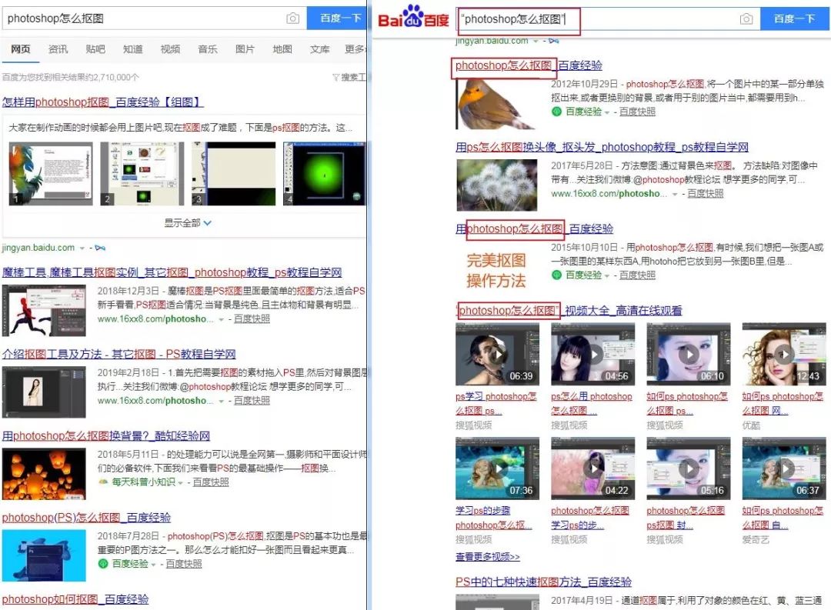Open video title ps学习 photoshop怎么抠图 ps...
The image size is (831, 610).
coord(496,403)
